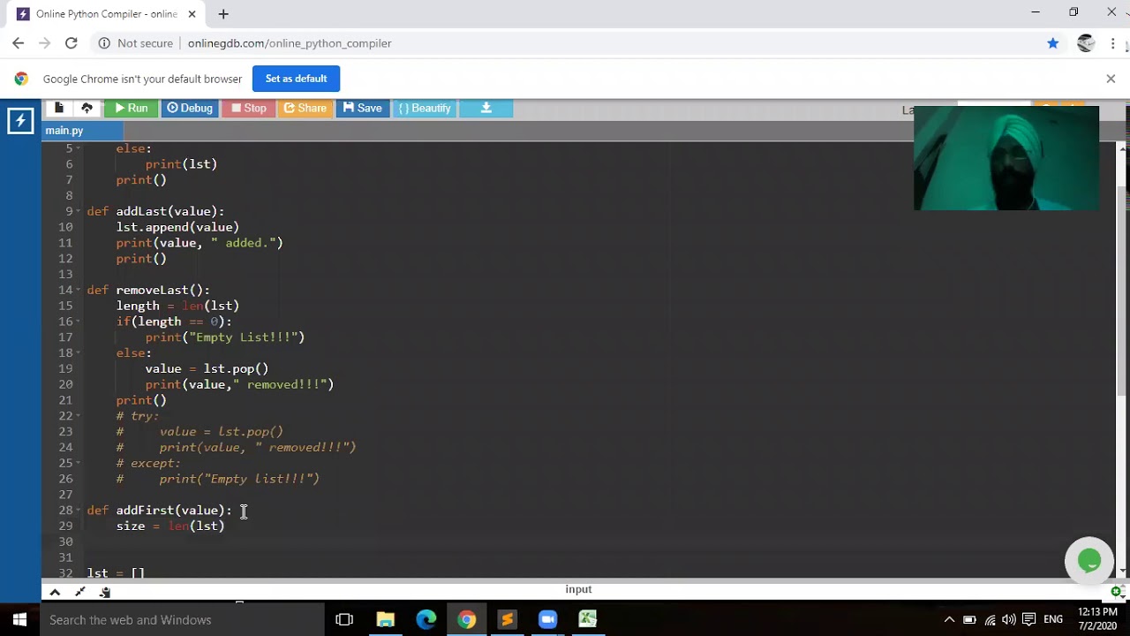Click the OnlineGDB lightning bolt logo
1130x636 pixels.
coord(20,121)
